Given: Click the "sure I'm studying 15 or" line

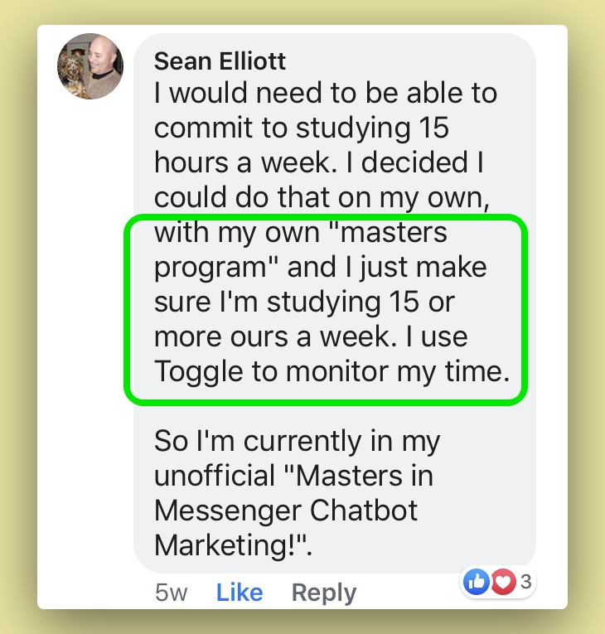Looking at the screenshot, I should [304, 302].
